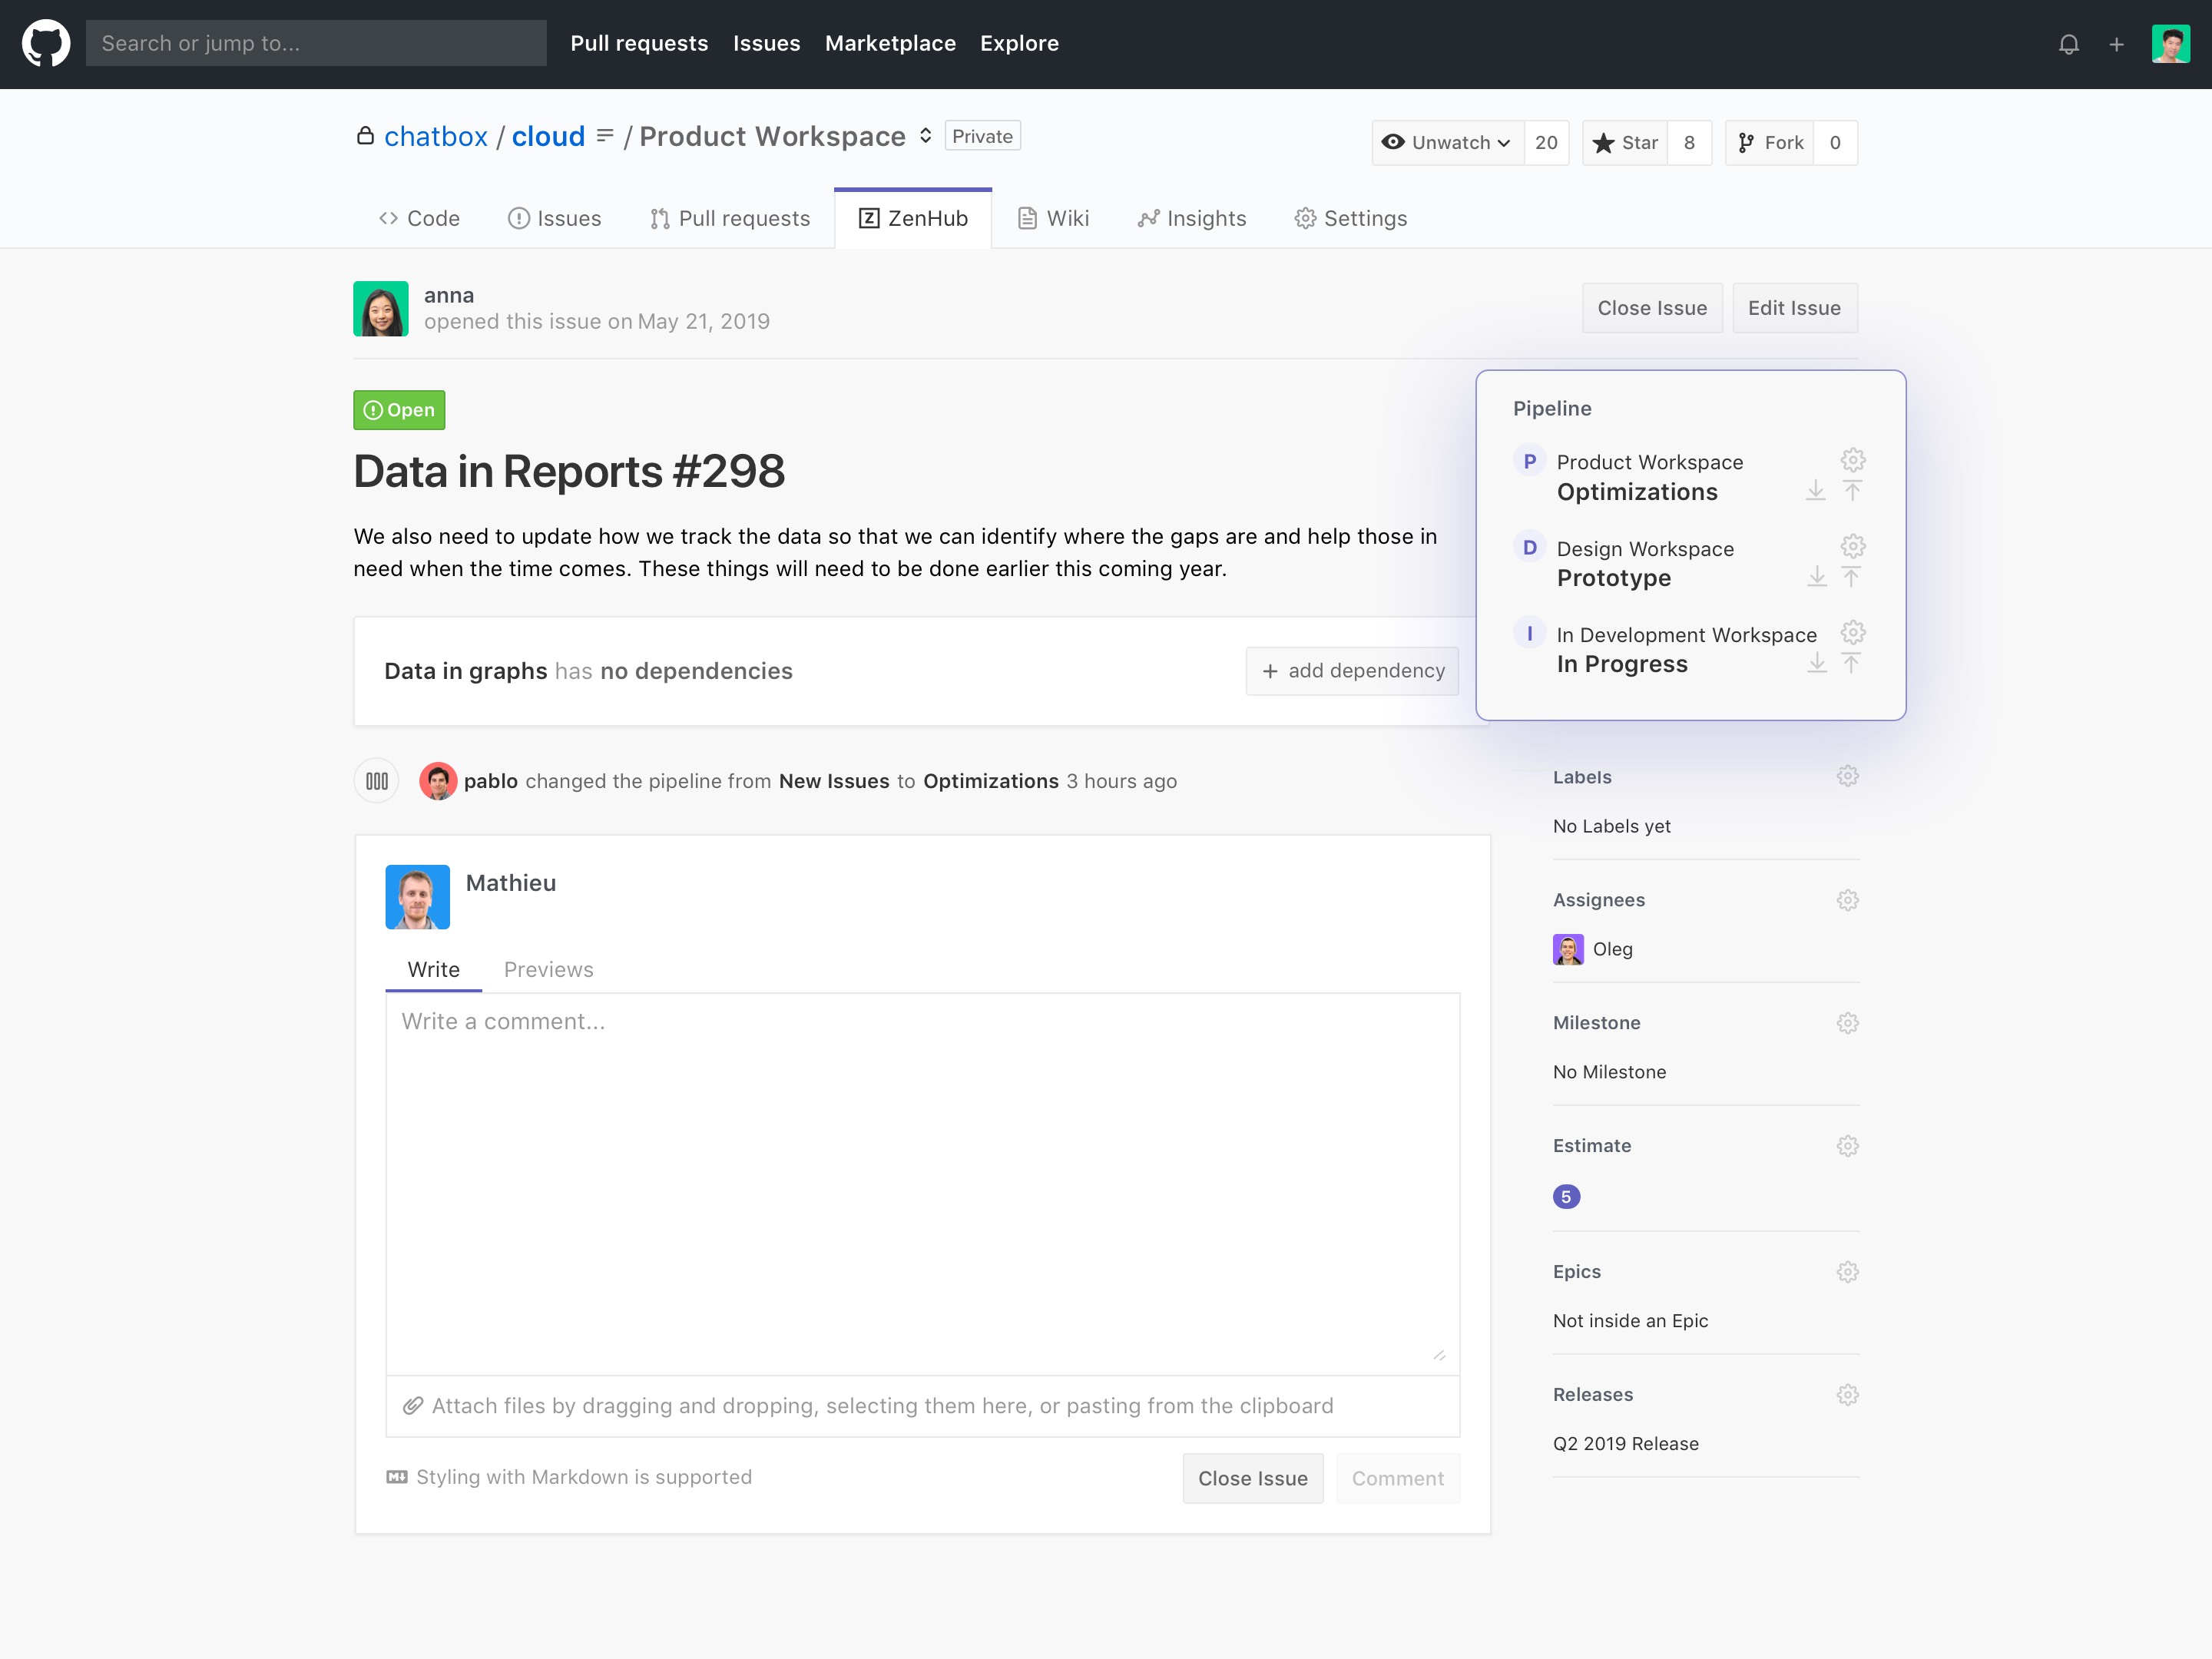Toggle the Star button for the repository
The width and height of the screenshot is (2212, 1659).
click(x=1626, y=143)
